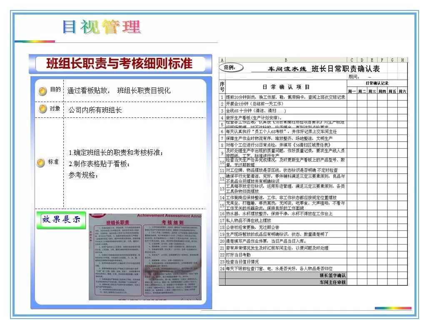This screenshot has height=329, width=429.
Task: Click the yellow bullet icon beside 目的
Action: tap(42, 90)
